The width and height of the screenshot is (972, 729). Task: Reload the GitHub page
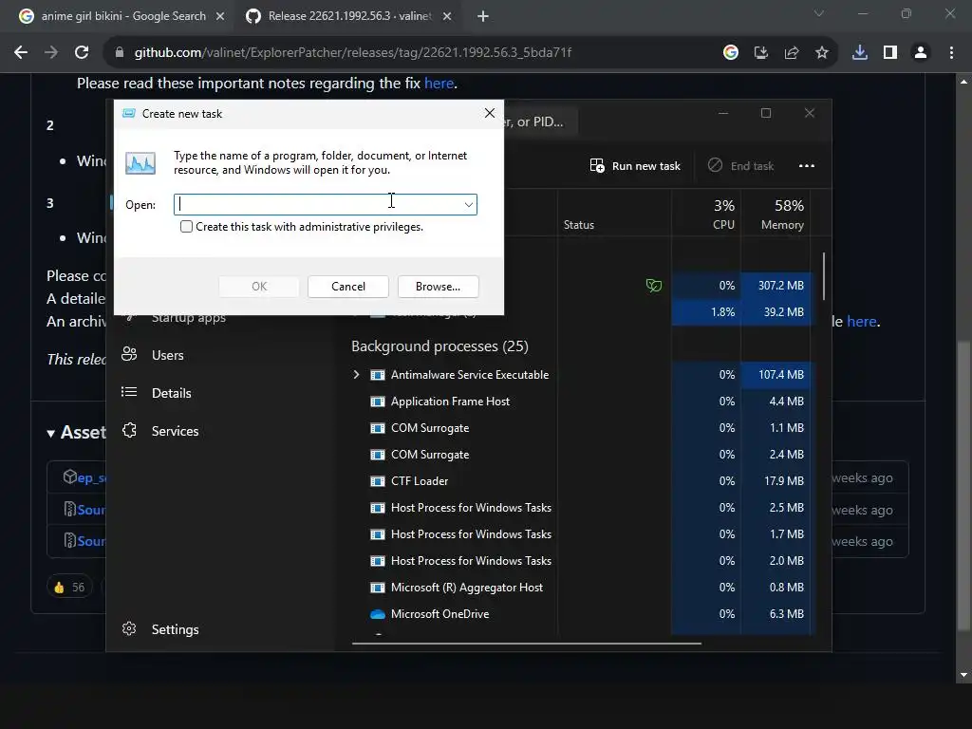point(82,53)
